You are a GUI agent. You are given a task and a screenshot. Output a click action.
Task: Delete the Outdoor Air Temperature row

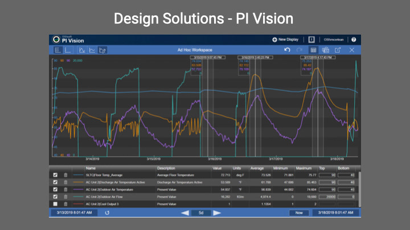click(x=65, y=190)
